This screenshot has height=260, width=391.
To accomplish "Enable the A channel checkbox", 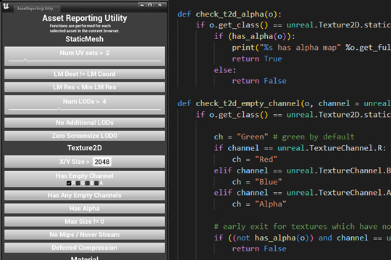I will [x=96, y=183].
